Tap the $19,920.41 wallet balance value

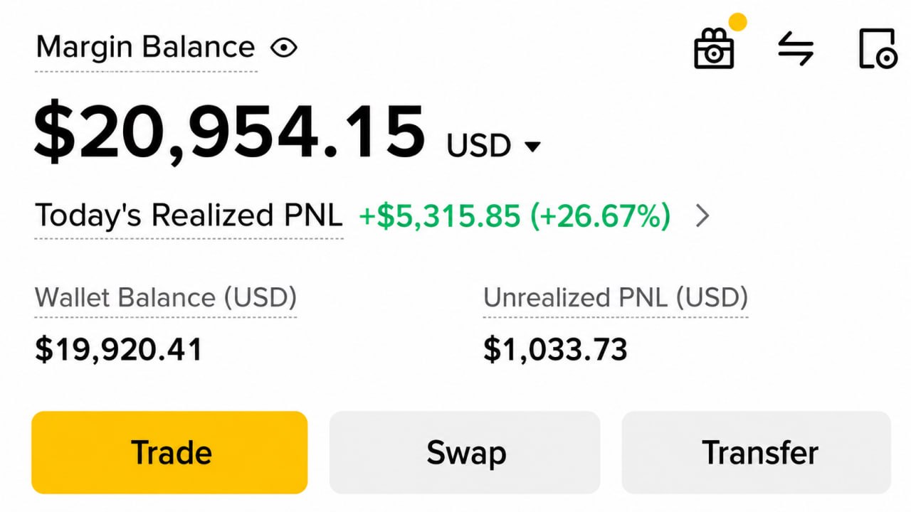(119, 349)
